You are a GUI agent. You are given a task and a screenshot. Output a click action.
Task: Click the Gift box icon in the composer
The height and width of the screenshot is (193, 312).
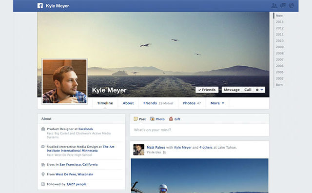pos(171,119)
